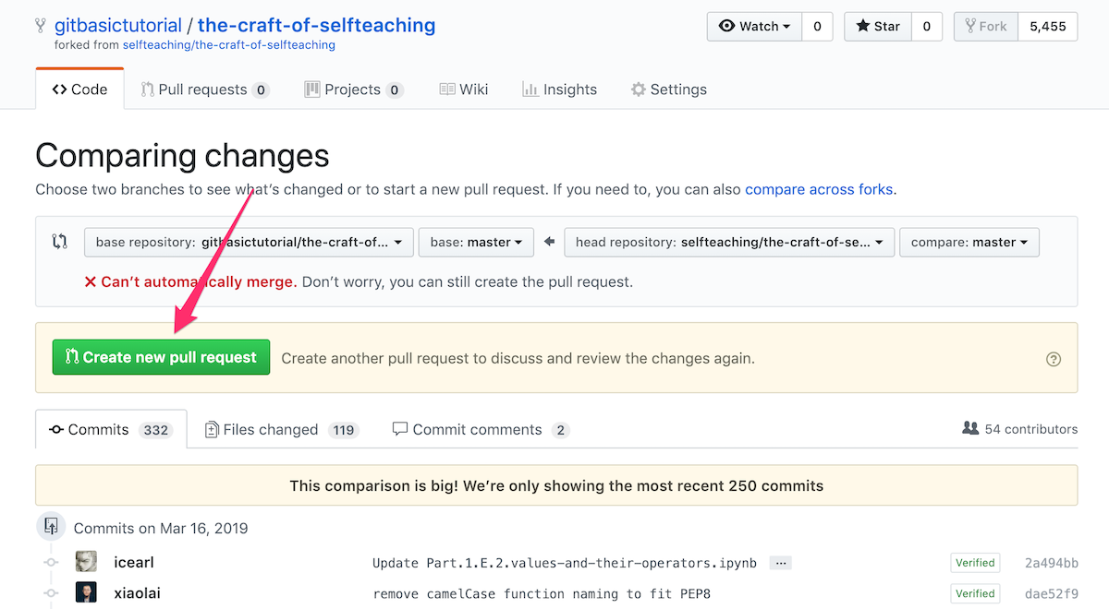Click xiaolai's avatar image
Screen dimensions: 1109x609
tap(86, 593)
